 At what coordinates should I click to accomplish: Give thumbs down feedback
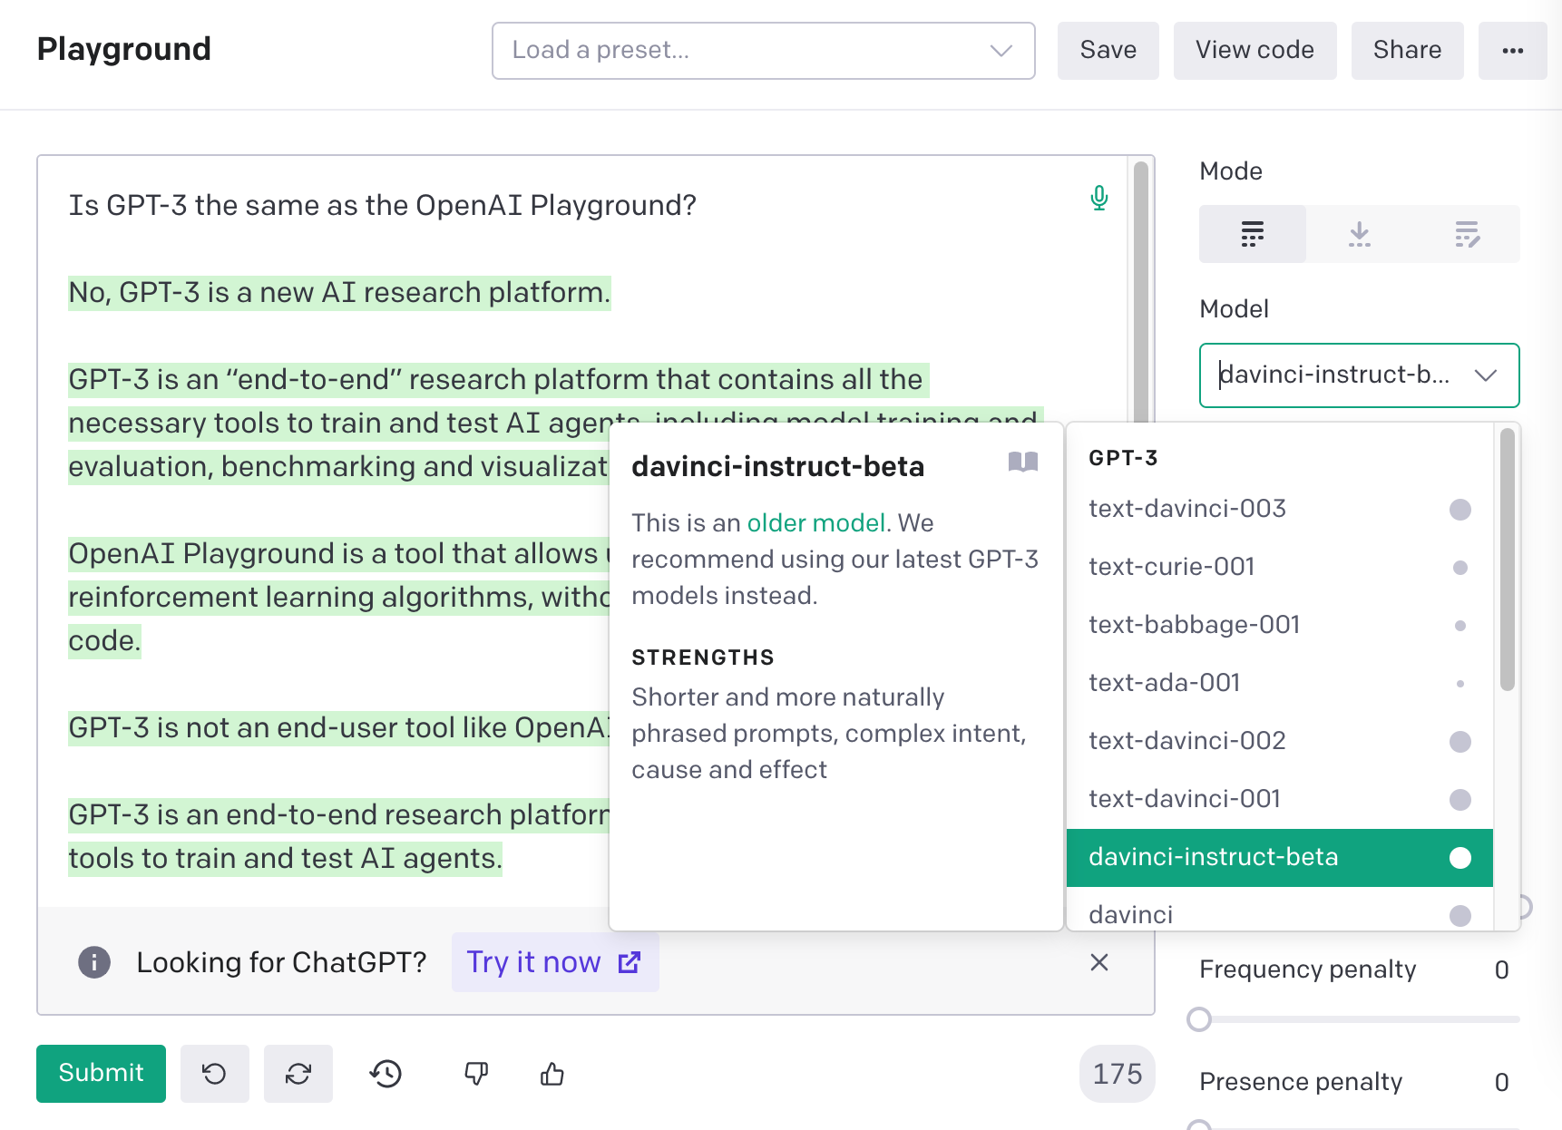click(x=475, y=1074)
